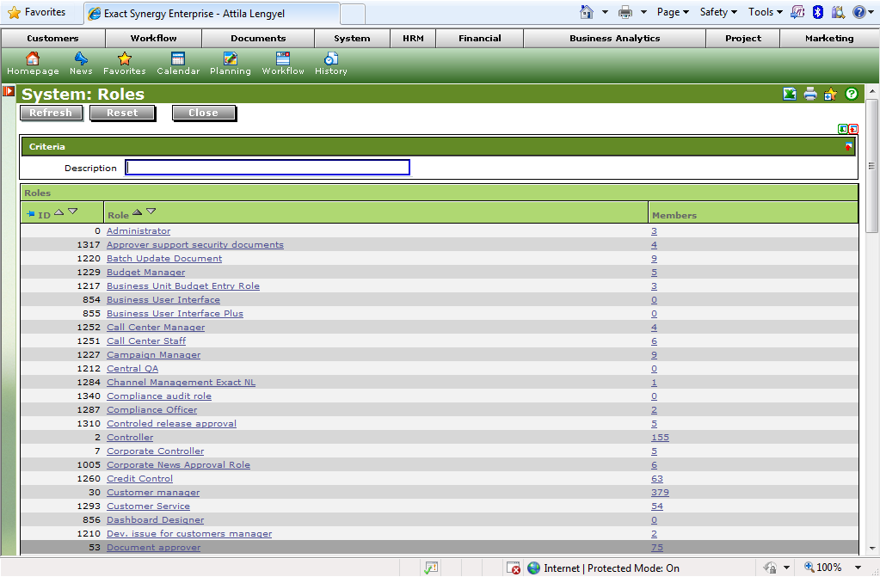The width and height of the screenshot is (880, 577).
Task: Click the vertical scrollbar down arrow
Action: 871,549
